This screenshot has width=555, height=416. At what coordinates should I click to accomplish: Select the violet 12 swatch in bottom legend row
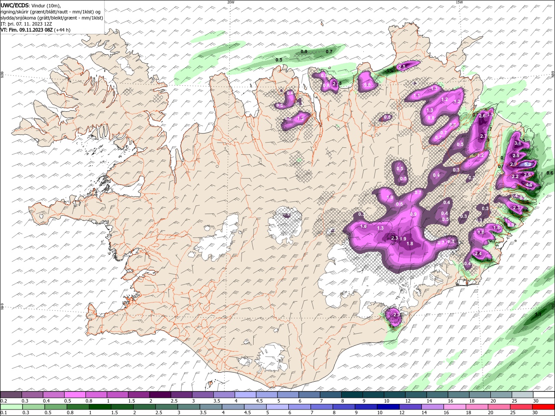(410, 407)
